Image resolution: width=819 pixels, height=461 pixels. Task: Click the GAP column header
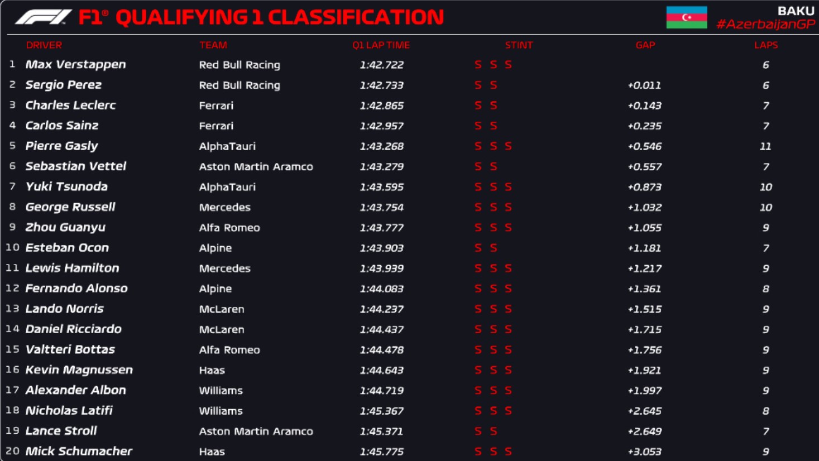tap(645, 45)
